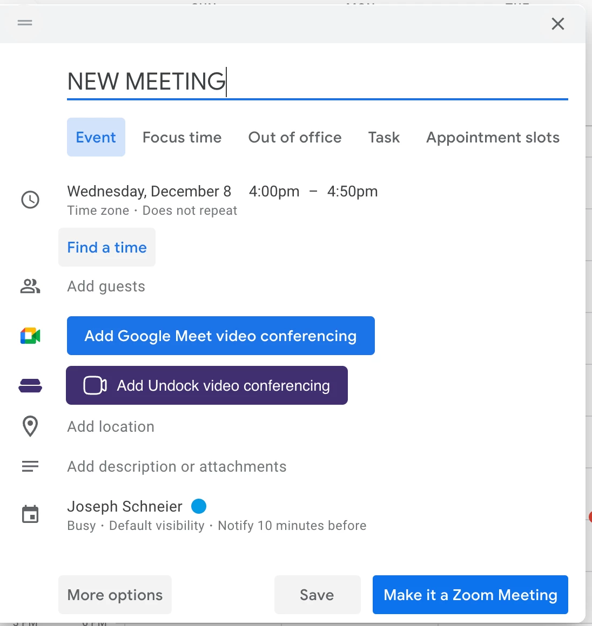Switch to the Task tab
The height and width of the screenshot is (626, 592).
384,137
